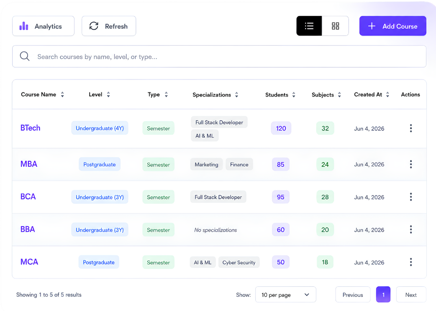Click the Actions column header
This screenshot has height=311, width=436.
pyautogui.click(x=410, y=94)
